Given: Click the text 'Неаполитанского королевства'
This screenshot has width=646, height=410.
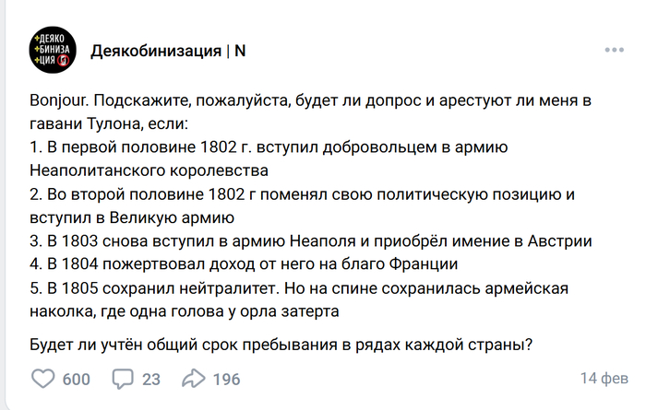Looking at the screenshot, I should pos(149,170).
